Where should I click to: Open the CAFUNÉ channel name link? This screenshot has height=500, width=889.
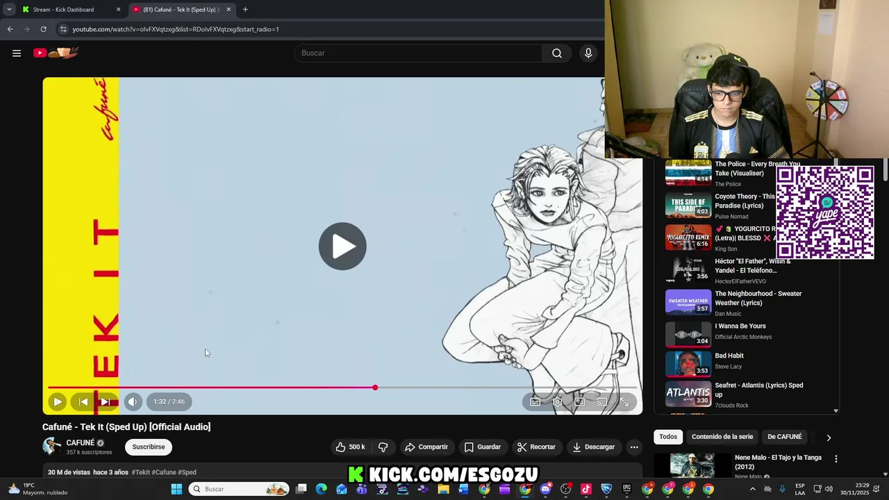tap(81, 442)
